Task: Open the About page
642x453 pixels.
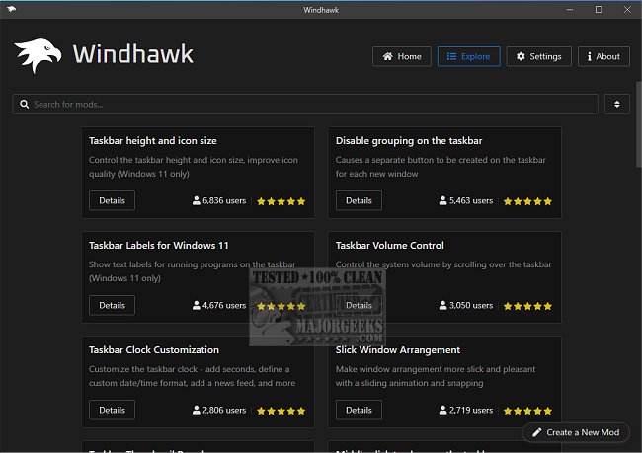Action: (602, 57)
